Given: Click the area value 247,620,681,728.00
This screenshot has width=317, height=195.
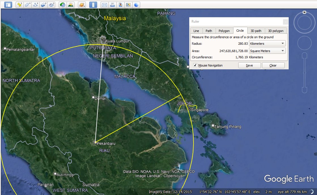Looking at the screenshot, I should (x=233, y=51).
